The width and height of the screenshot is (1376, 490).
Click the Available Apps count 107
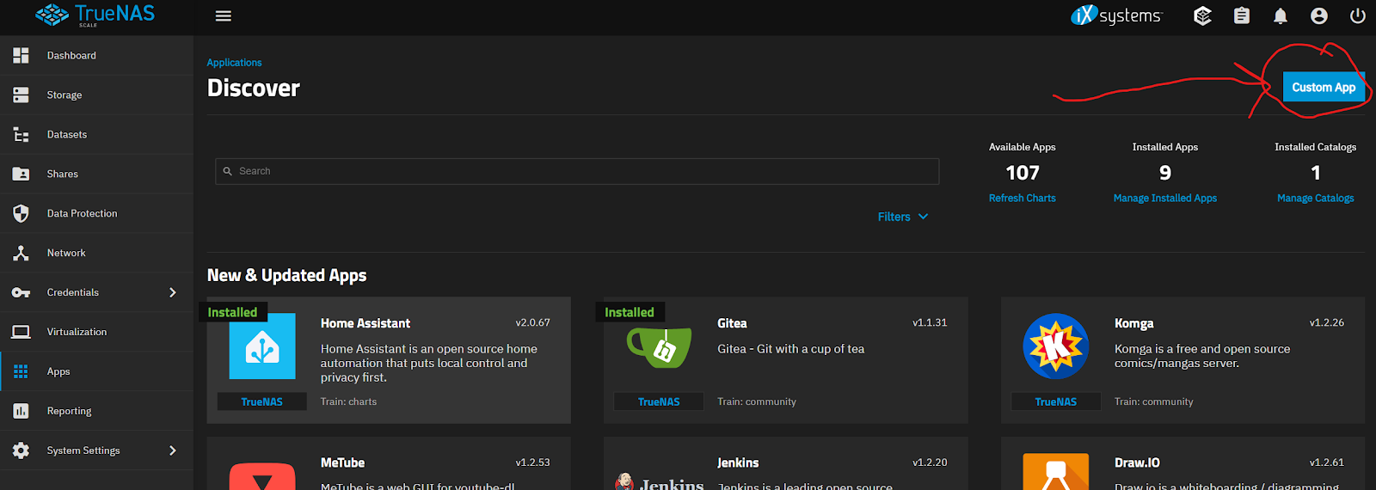click(1023, 173)
